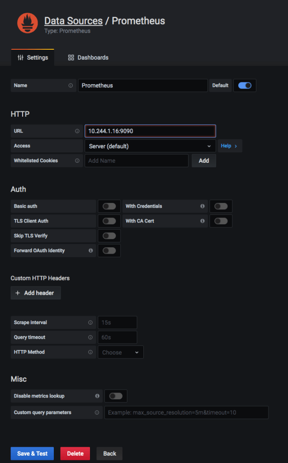The height and width of the screenshot is (463, 288).
Task: Toggle the With CA Cert switch
Action: [x=221, y=221]
